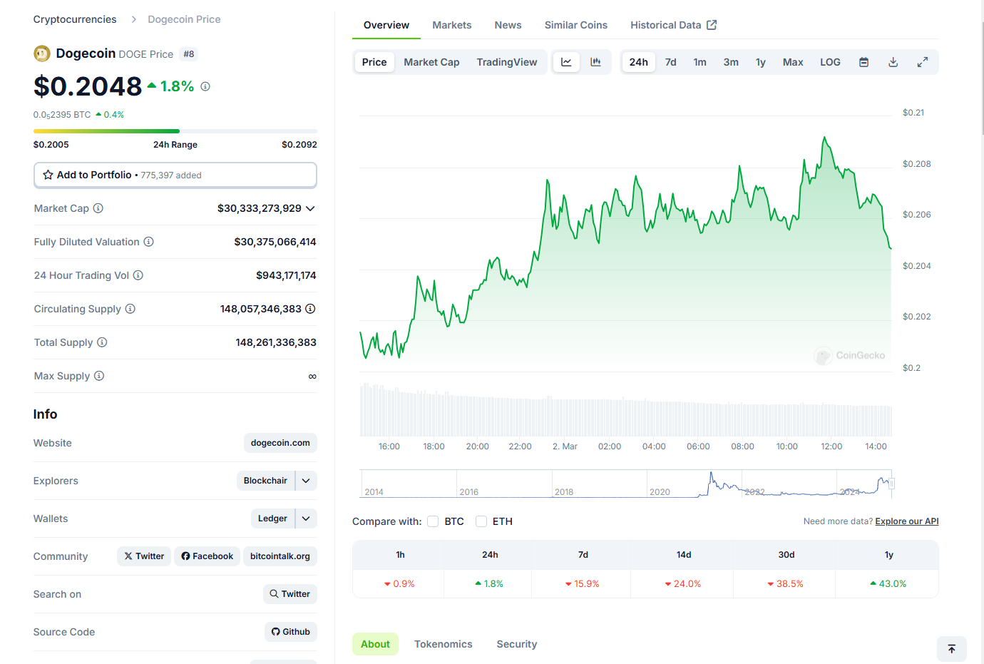The width and height of the screenshot is (984, 664).
Task: Open the News tab
Action: pos(508,25)
